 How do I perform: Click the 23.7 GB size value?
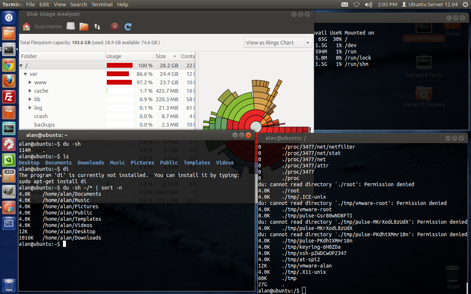(x=169, y=82)
